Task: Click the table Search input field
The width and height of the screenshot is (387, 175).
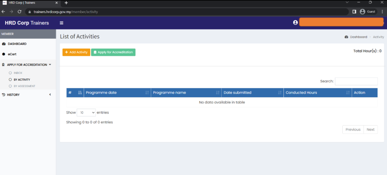Action: click(x=356, y=81)
